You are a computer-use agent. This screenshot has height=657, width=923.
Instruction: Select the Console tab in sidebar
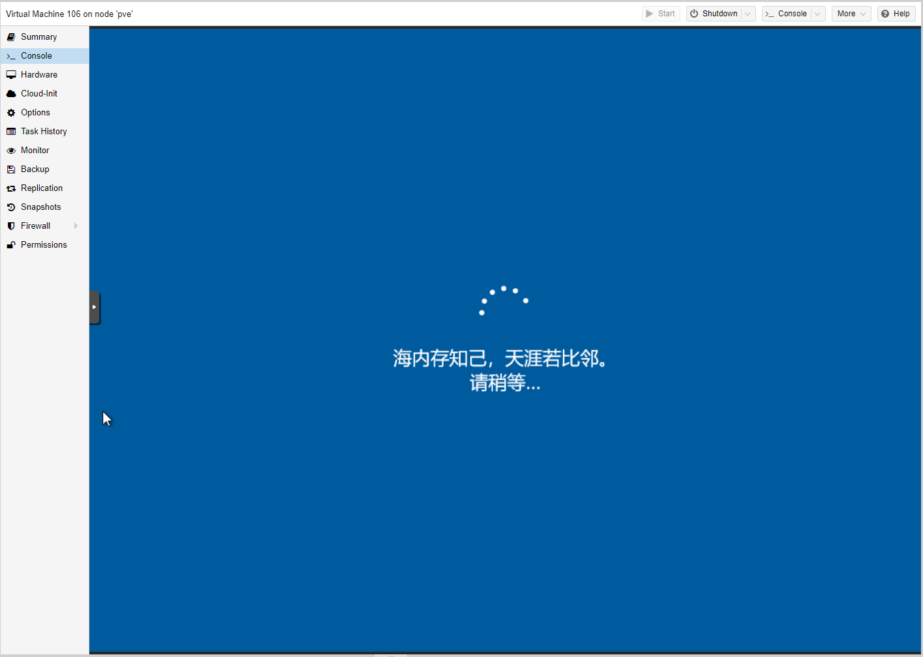(x=37, y=56)
